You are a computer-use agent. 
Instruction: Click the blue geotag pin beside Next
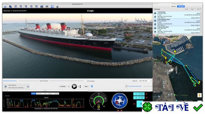pyautogui.click(x=92, y=86)
